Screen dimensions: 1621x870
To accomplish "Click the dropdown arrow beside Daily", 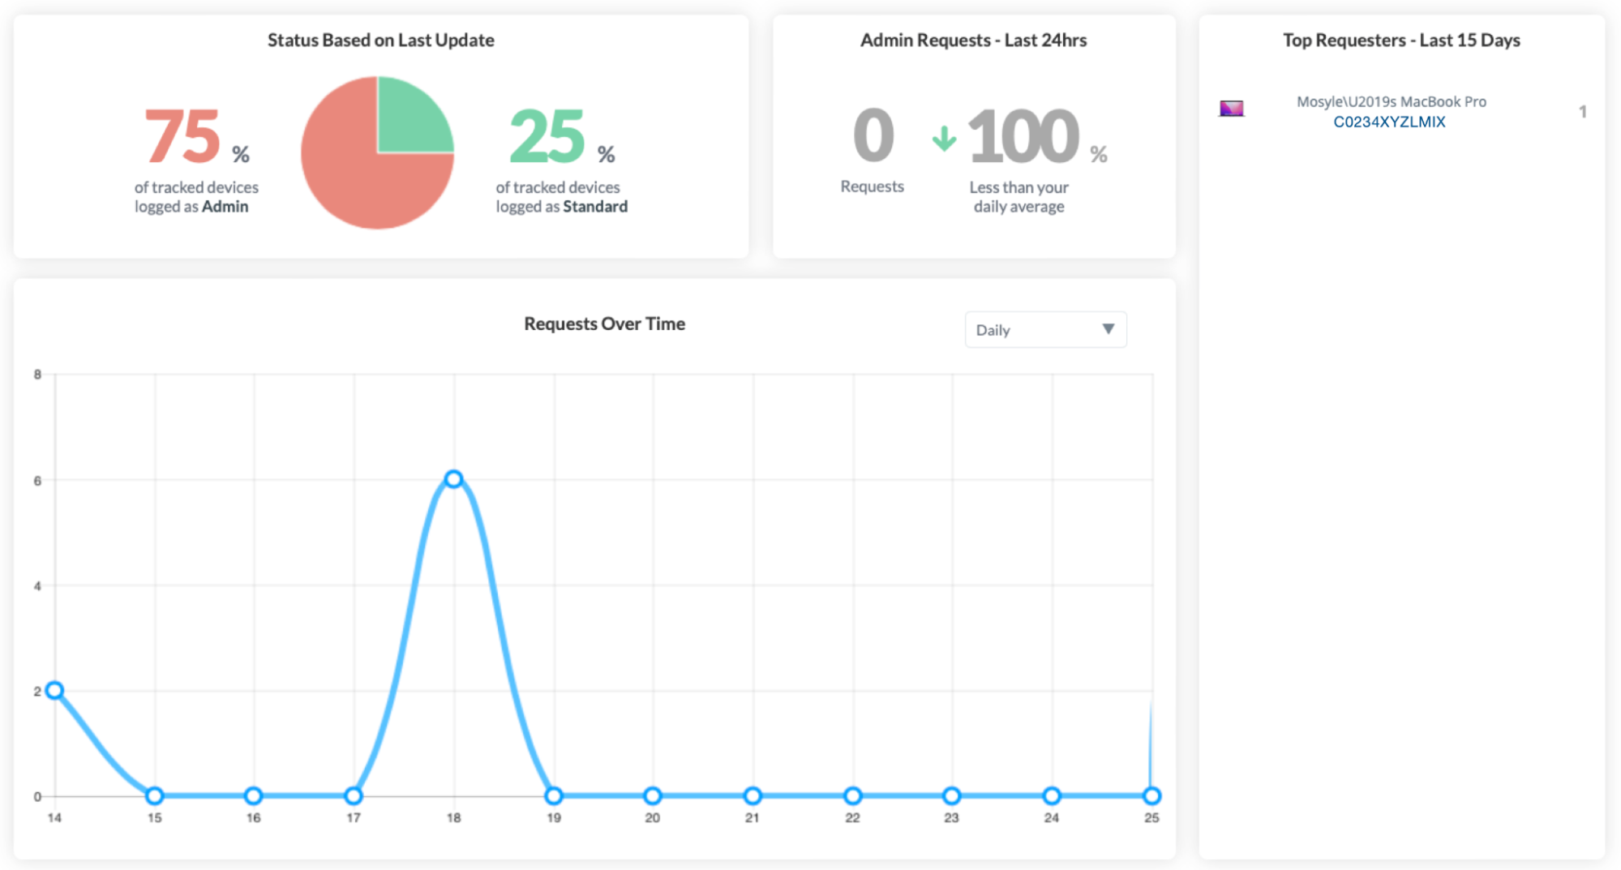I will pyautogui.click(x=1108, y=329).
